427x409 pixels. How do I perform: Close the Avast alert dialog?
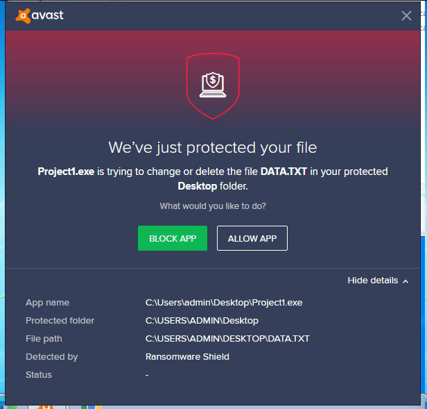406,16
